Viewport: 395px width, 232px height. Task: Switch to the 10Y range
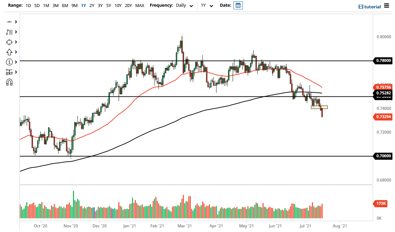tap(118, 6)
